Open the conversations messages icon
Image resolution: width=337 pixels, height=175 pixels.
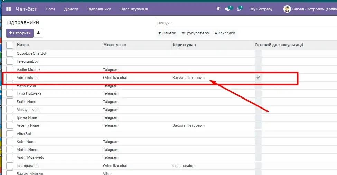(227, 9)
